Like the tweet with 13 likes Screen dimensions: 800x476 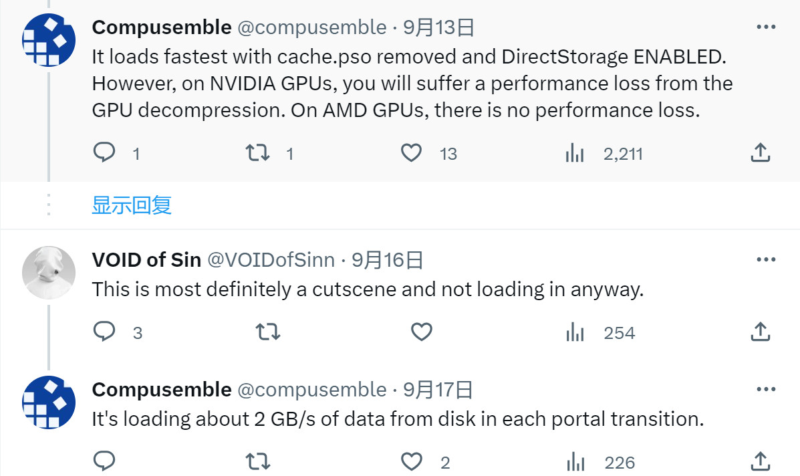[x=411, y=153]
